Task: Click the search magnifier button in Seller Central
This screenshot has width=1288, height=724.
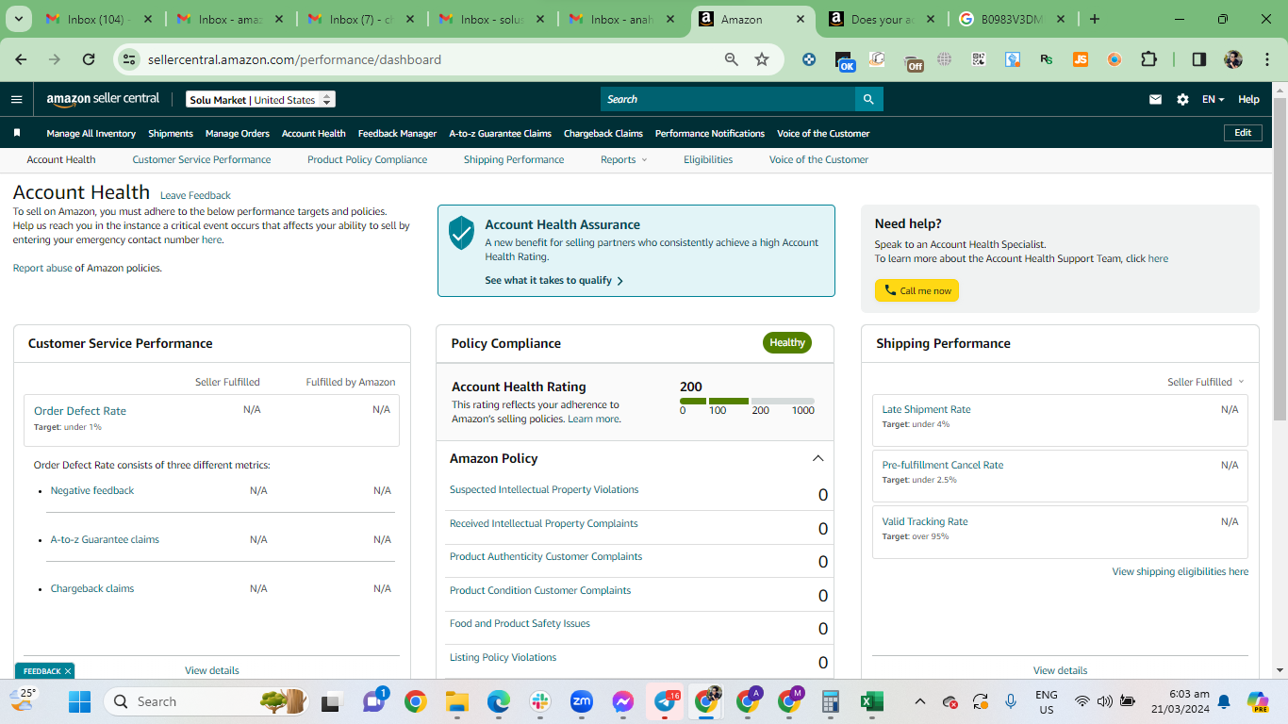Action: [x=869, y=99]
